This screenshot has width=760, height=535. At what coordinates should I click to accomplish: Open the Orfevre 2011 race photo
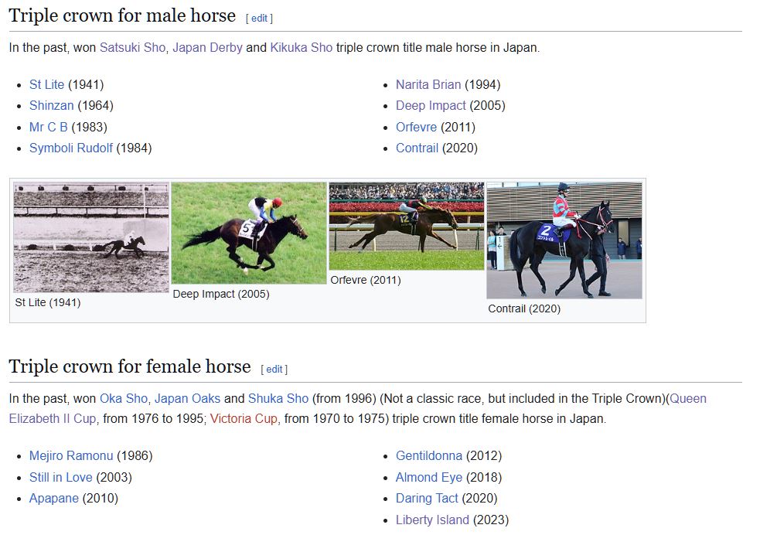(406, 227)
